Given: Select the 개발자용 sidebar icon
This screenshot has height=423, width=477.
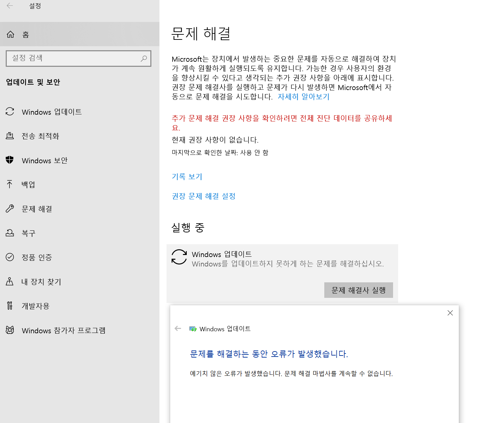Looking at the screenshot, I should (x=10, y=306).
